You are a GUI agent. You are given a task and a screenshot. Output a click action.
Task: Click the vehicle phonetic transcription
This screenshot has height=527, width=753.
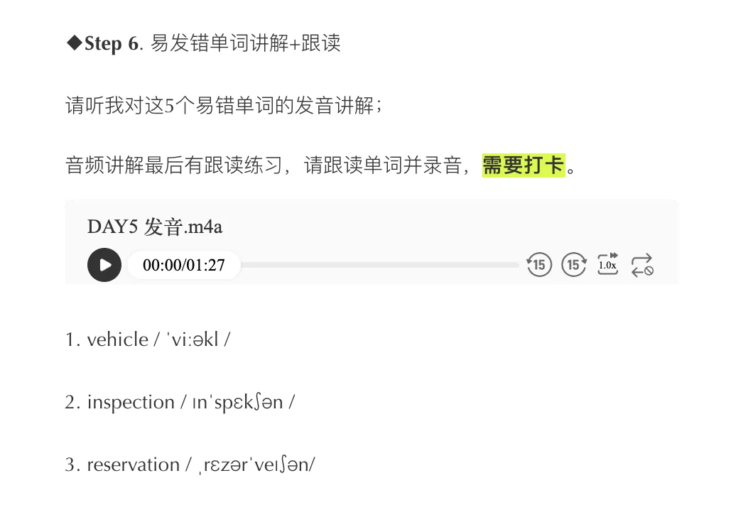click(x=192, y=339)
